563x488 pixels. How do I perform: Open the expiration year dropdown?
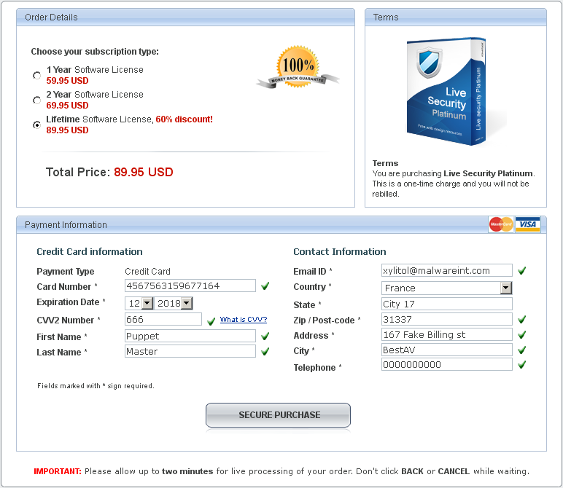(x=174, y=303)
